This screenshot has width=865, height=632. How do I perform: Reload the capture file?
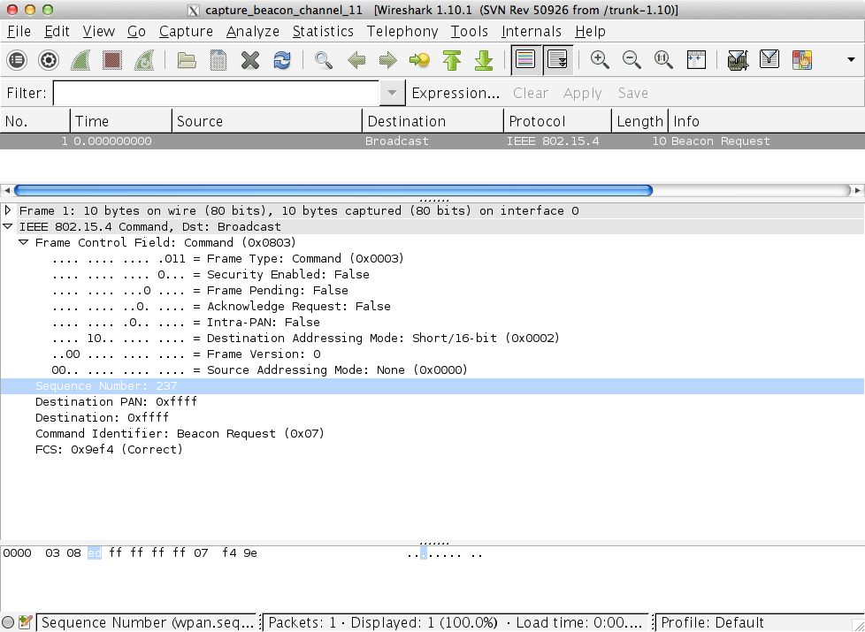282,59
